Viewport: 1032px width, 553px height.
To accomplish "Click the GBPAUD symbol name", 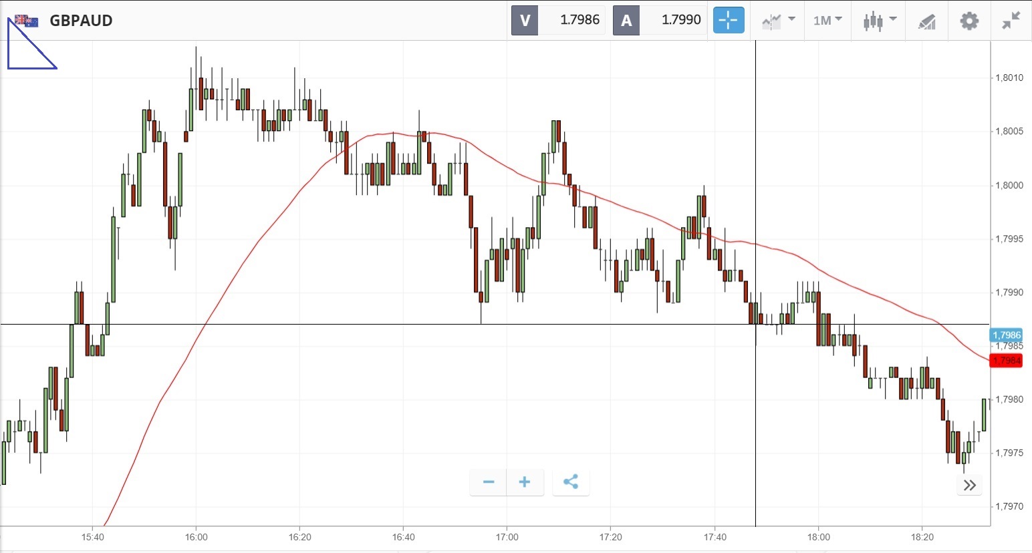I will (x=81, y=21).
